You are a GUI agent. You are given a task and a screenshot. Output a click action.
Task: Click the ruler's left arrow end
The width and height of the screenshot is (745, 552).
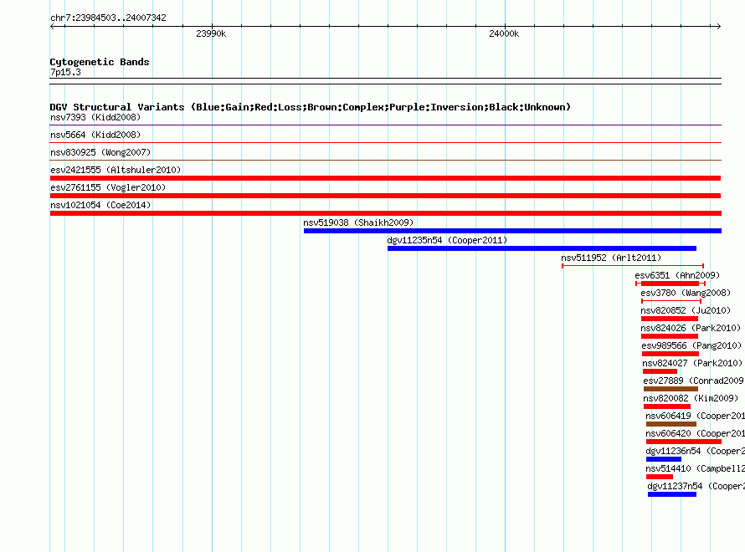coord(52,26)
